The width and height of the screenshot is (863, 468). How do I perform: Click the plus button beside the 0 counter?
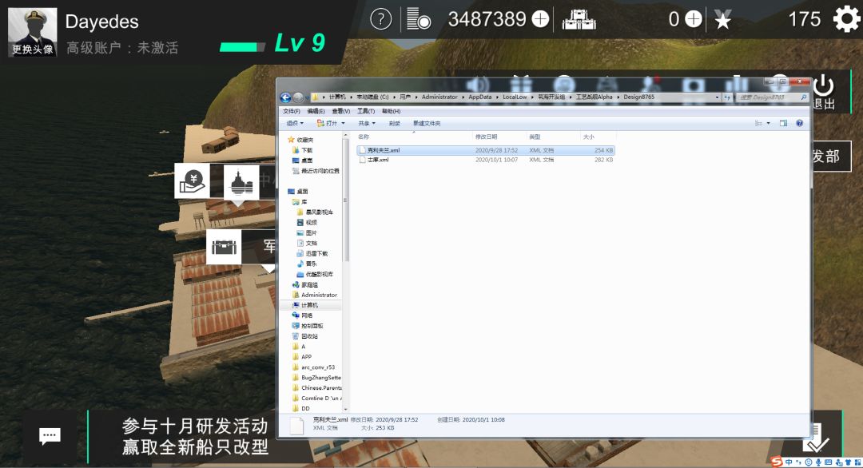[x=694, y=19]
